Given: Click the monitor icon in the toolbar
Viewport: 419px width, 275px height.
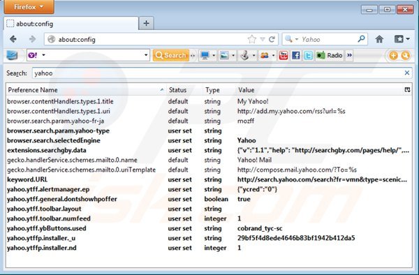Looking at the screenshot, I should 205,56.
